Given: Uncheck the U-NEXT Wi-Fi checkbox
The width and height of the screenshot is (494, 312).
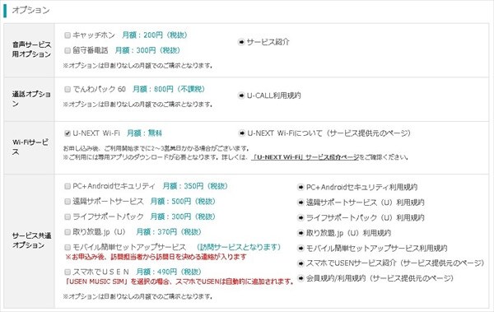Looking at the screenshot, I should (x=68, y=133).
